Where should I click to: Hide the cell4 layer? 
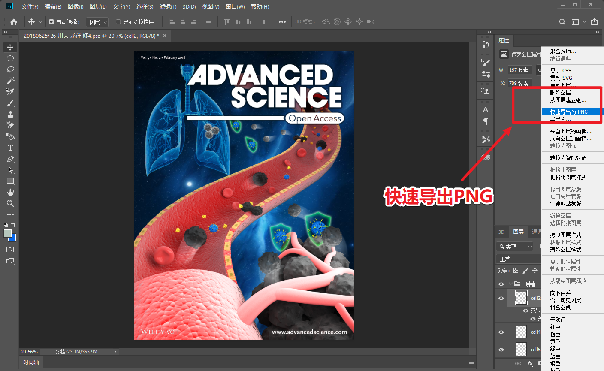[501, 332]
